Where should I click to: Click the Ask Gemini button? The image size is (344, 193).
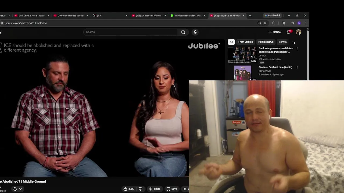272,16
